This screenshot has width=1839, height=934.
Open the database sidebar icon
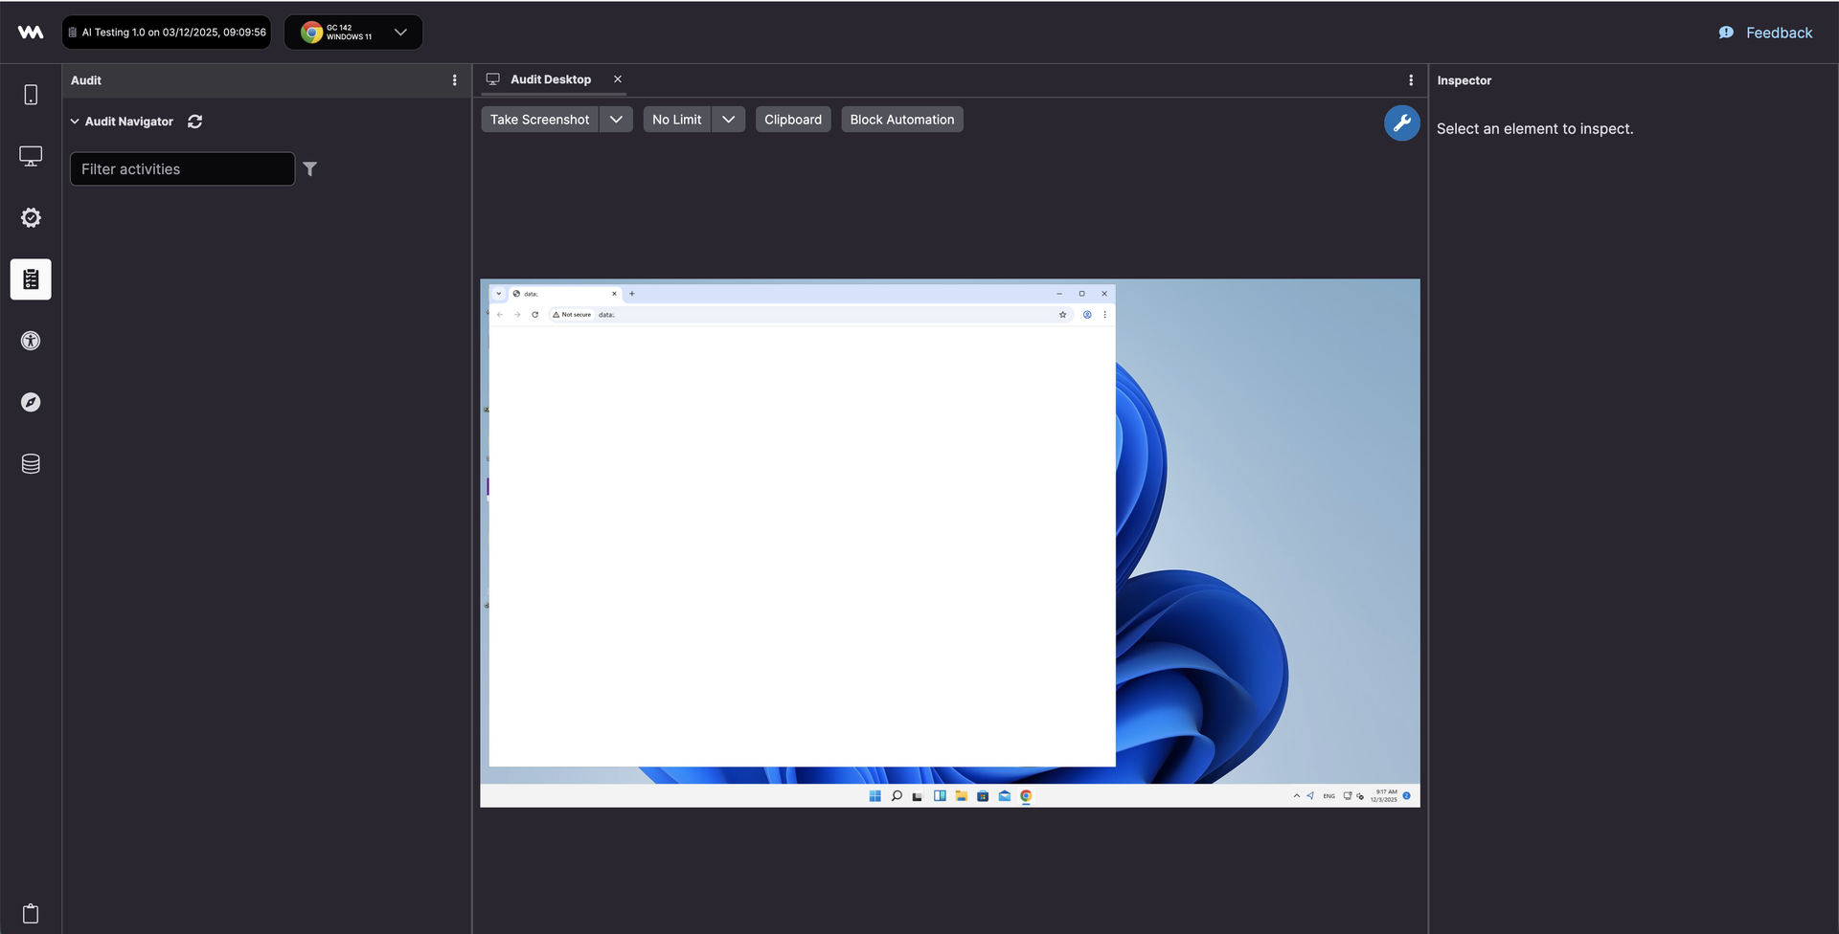[31, 464]
